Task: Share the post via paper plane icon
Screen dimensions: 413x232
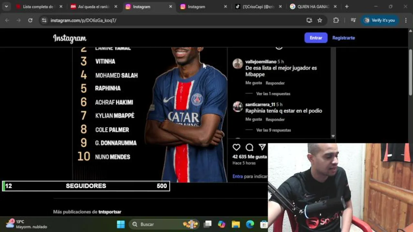Action: point(262,147)
